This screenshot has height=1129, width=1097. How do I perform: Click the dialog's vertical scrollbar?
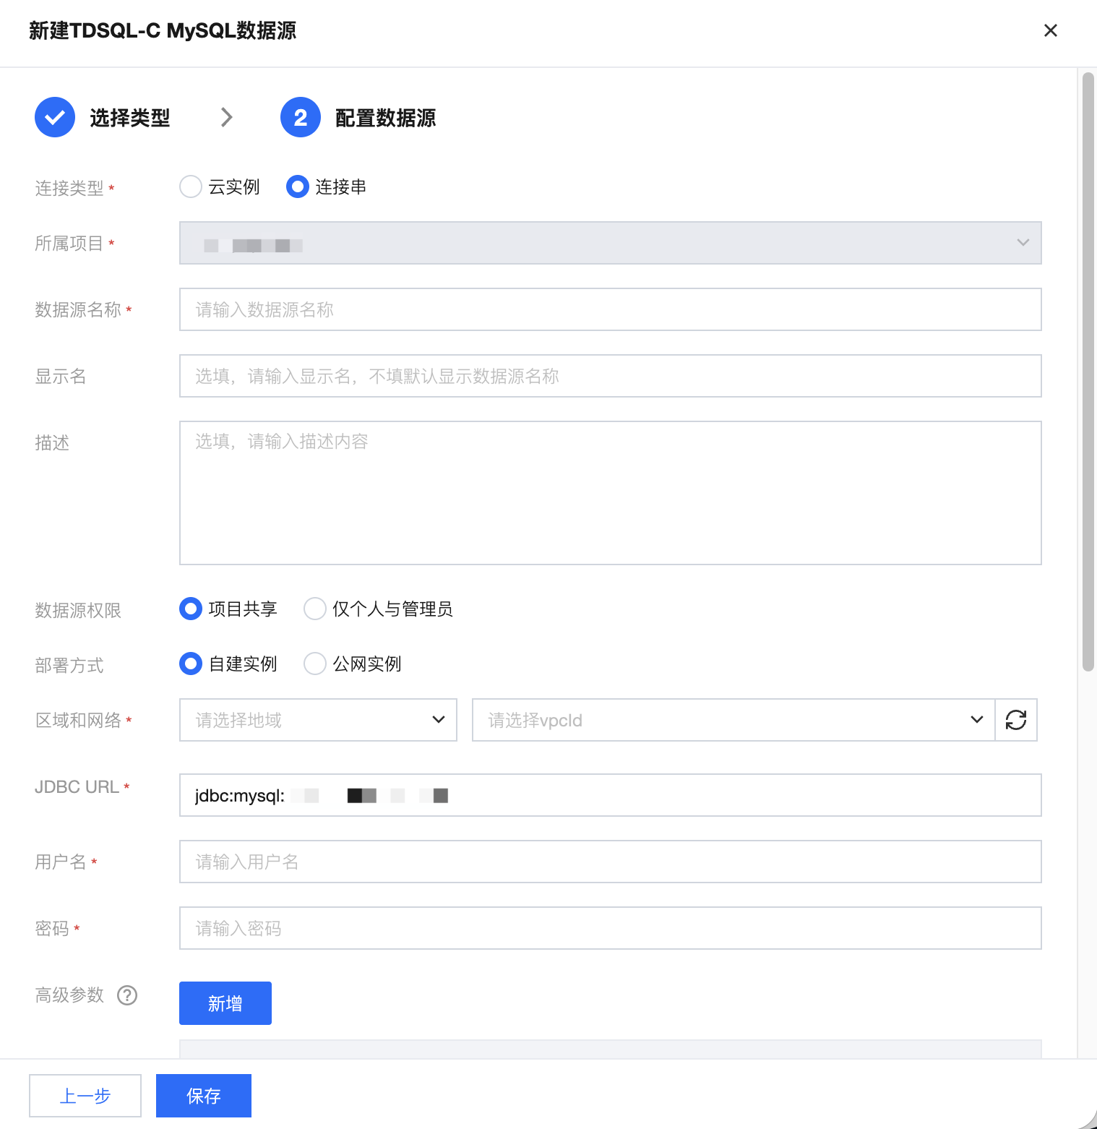(x=1088, y=372)
